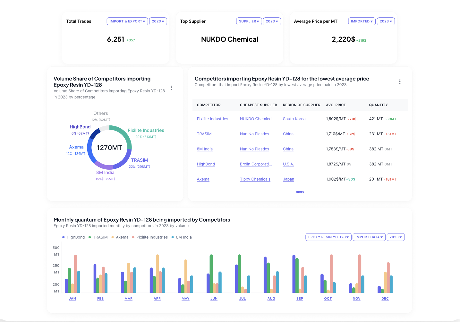Screen dimensions: 460x322
Task: Open the IMPORT DATA dropdown above the monthly chart
Action: (369, 237)
